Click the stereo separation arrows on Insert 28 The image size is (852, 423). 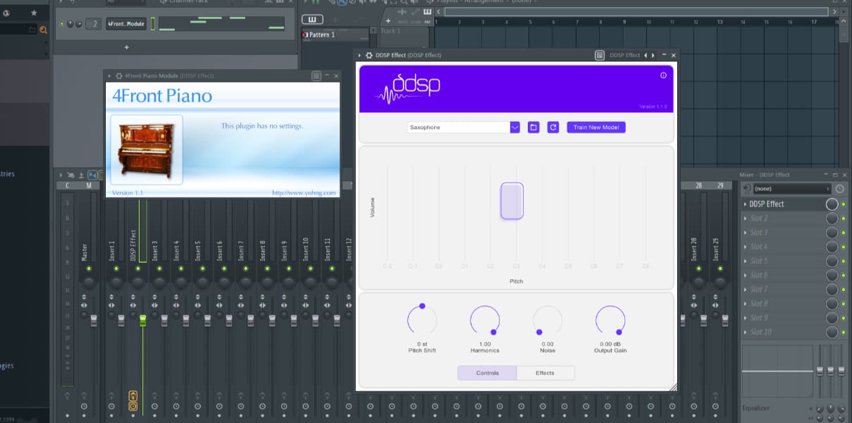pyautogui.click(x=694, y=305)
